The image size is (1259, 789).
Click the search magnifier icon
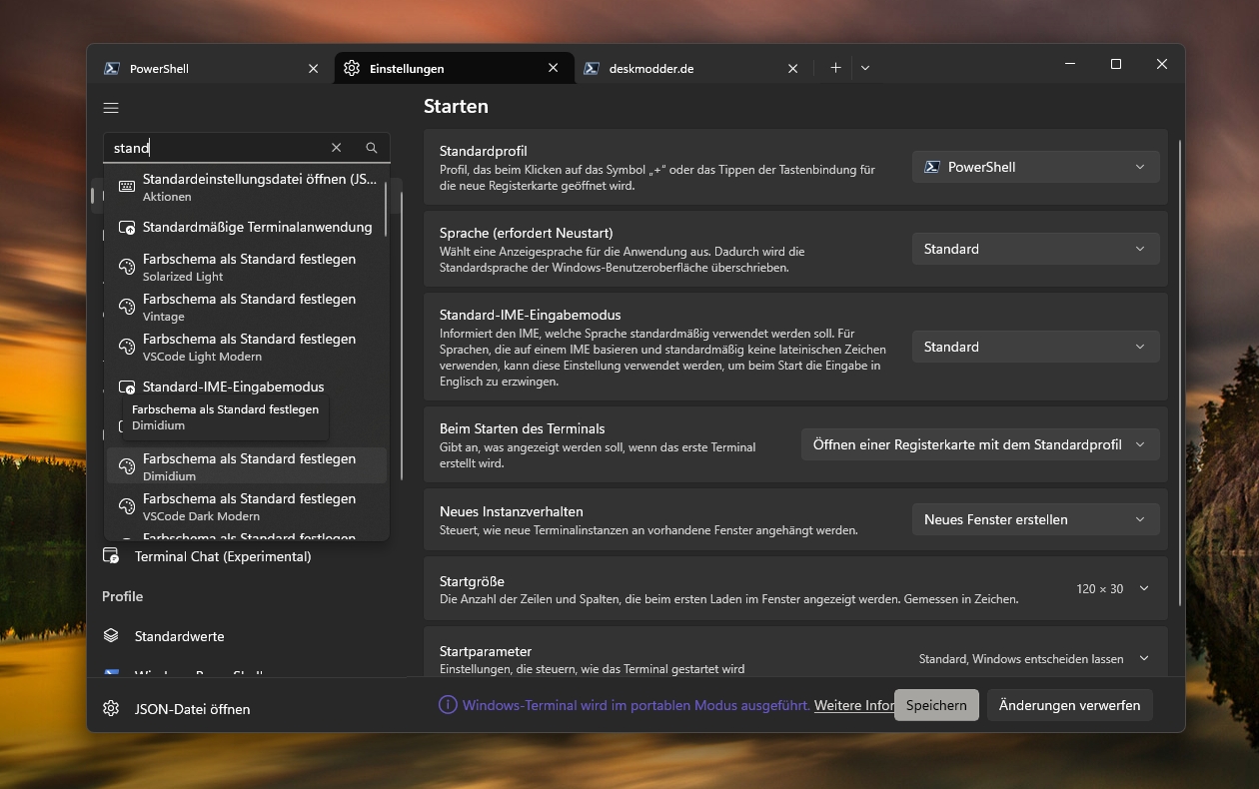tap(372, 148)
